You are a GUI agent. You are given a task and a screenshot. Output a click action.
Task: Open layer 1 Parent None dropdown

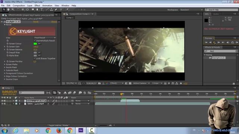pos(82,101)
